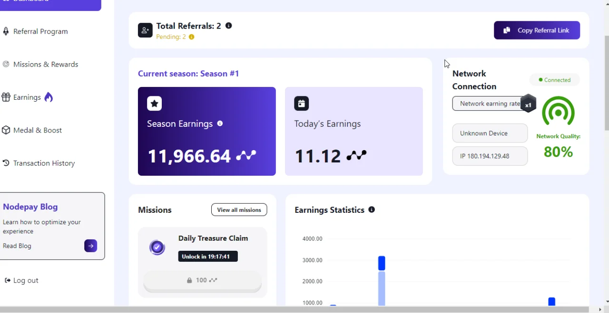The width and height of the screenshot is (609, 313).
Task: Click the lock icon on claim button
Action: 189,281
